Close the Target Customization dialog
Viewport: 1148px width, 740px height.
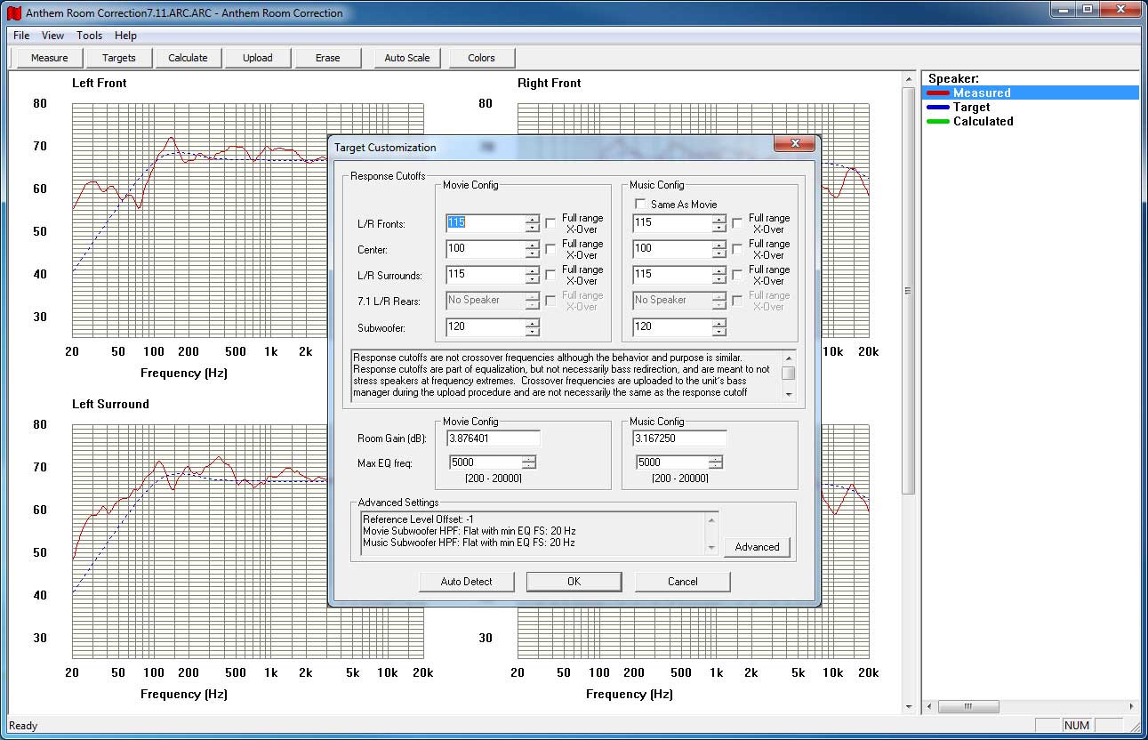click(x=794, y=144)
